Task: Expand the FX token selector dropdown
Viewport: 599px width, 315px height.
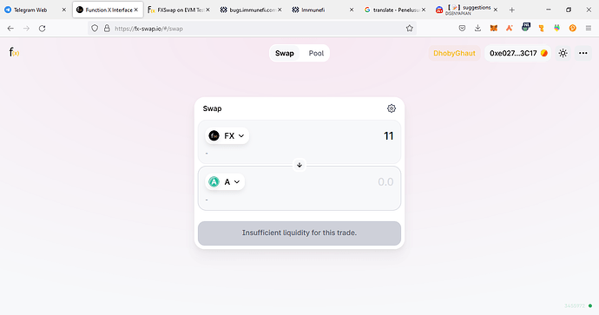Action: click(227, 136)
